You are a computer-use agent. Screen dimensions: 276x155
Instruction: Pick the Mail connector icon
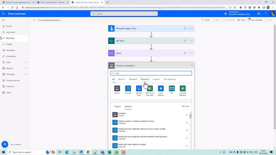pos(172,88)
